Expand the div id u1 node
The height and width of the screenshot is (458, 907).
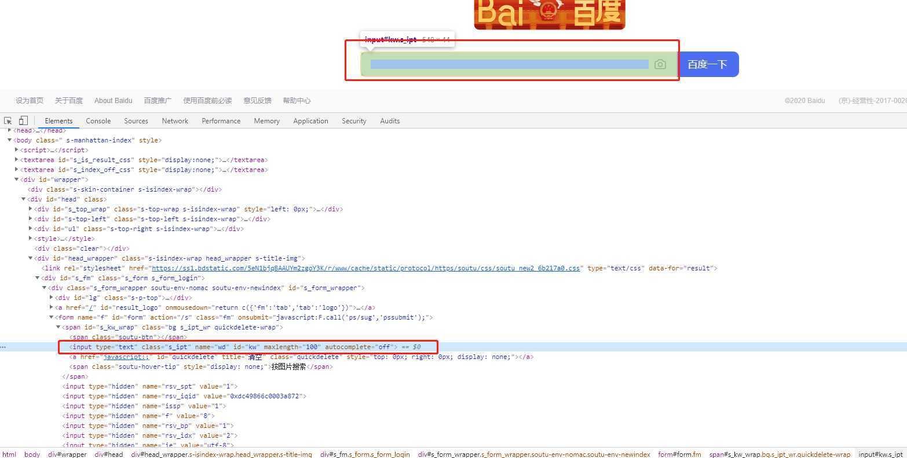[x=30, y=229]
